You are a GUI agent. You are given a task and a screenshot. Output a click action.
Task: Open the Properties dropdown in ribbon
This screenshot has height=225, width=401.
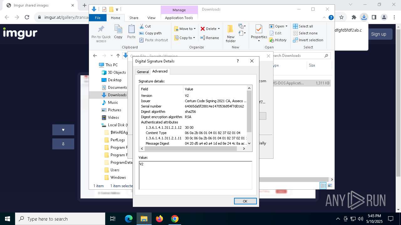click(x=259, y=41)
